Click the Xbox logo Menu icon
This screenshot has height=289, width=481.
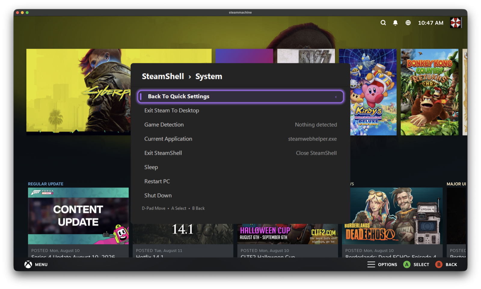click(28, 264)
